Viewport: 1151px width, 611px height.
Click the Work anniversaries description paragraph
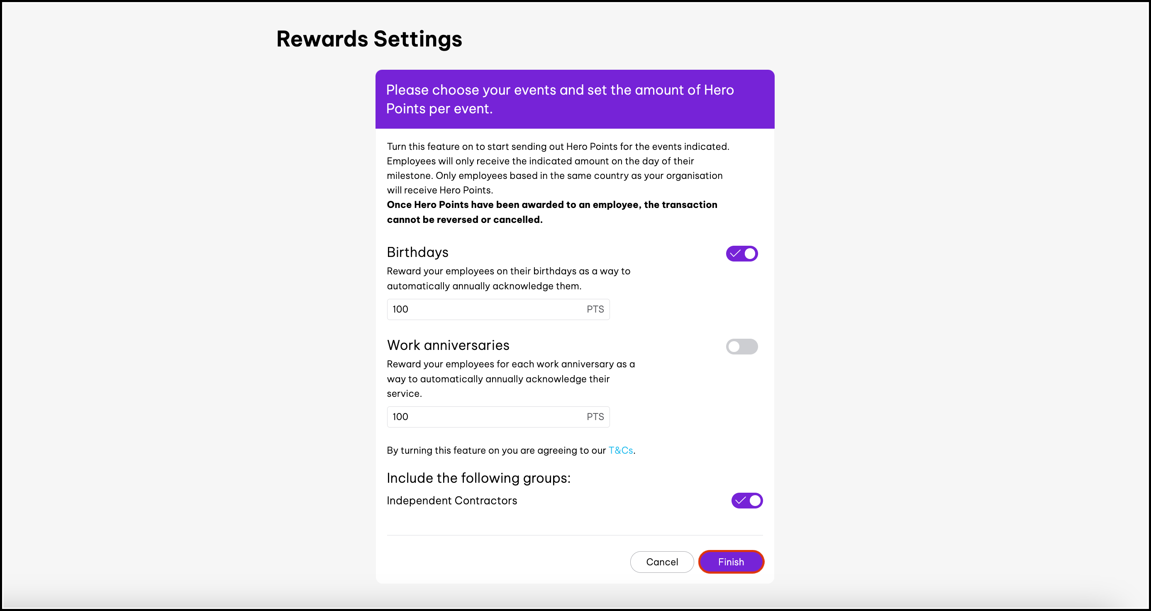(510, 379)
